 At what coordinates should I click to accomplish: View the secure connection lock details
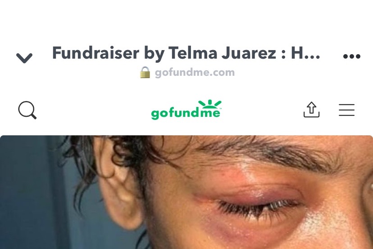click(x=145, y=73)
